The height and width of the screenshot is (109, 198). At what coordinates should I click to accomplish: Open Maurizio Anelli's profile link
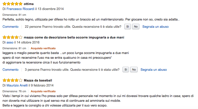(x=17, y=85)
